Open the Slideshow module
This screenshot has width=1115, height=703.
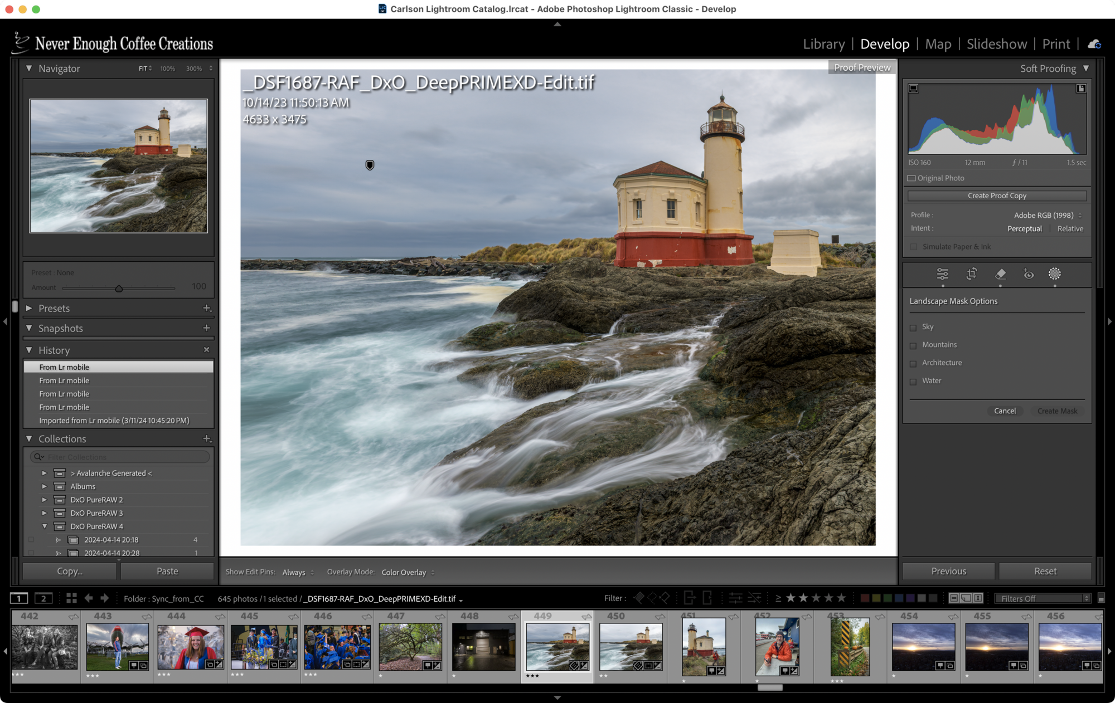996,44
